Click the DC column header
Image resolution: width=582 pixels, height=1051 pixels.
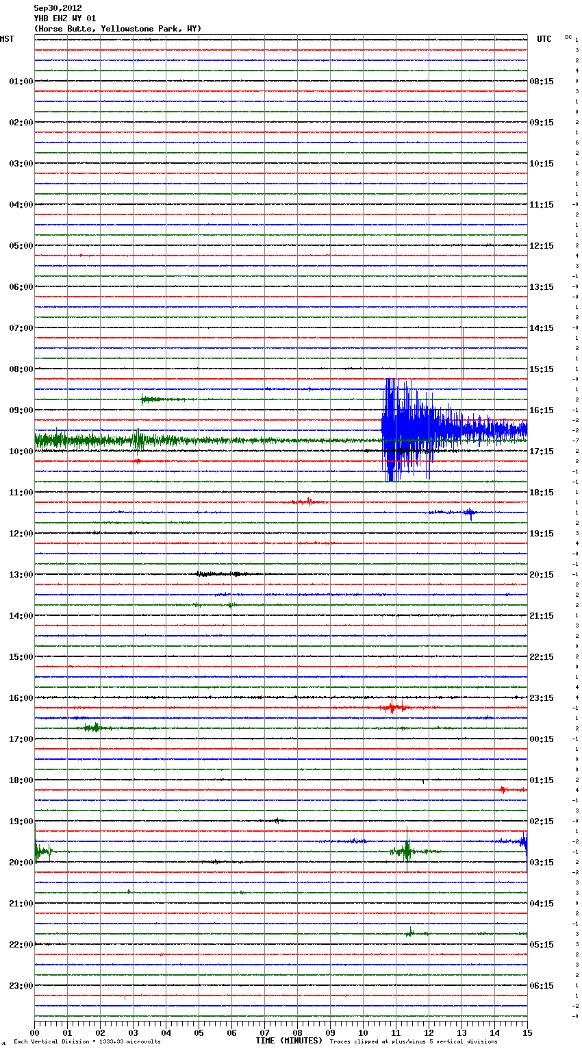pos(568,36)
